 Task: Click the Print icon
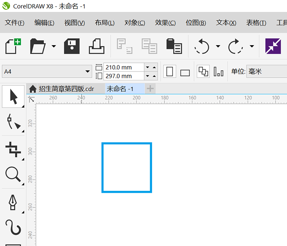[x=97, y=46]
